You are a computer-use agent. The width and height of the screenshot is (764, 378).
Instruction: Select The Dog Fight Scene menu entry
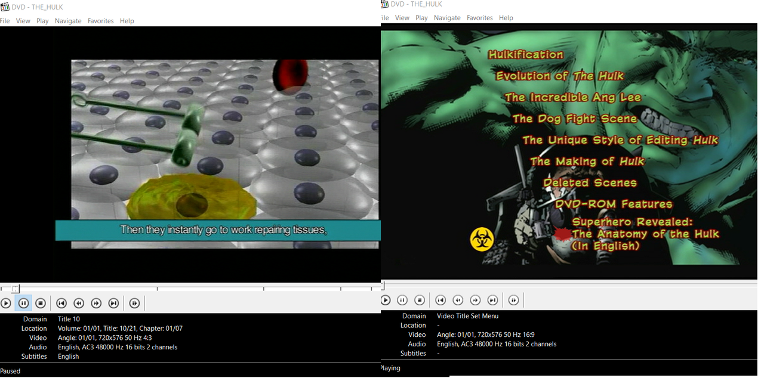(575, 119)
